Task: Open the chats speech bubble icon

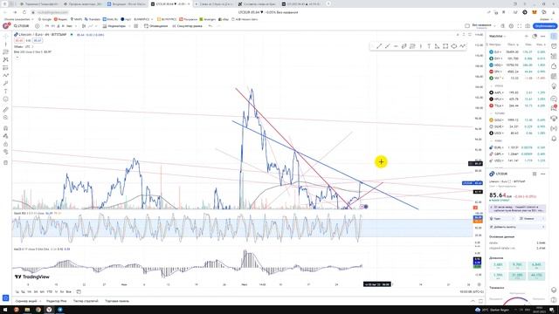Action: [x=554, y=99]
